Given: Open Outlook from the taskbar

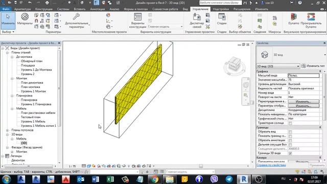Looking at the screenshot, I should click(81, 179).
